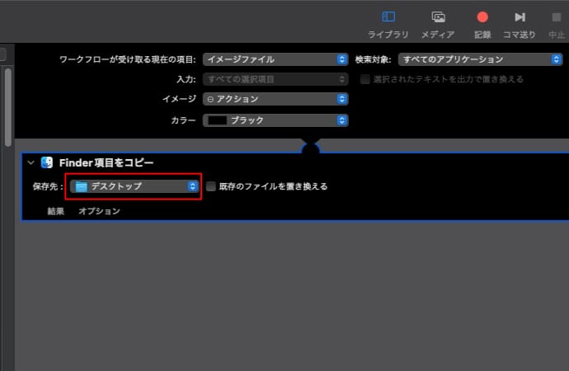Open the メディア browser icon

pos(438,16)
